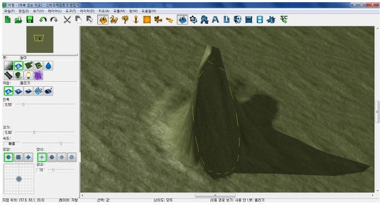Open the 도구(T) menu

pos(70,11)
